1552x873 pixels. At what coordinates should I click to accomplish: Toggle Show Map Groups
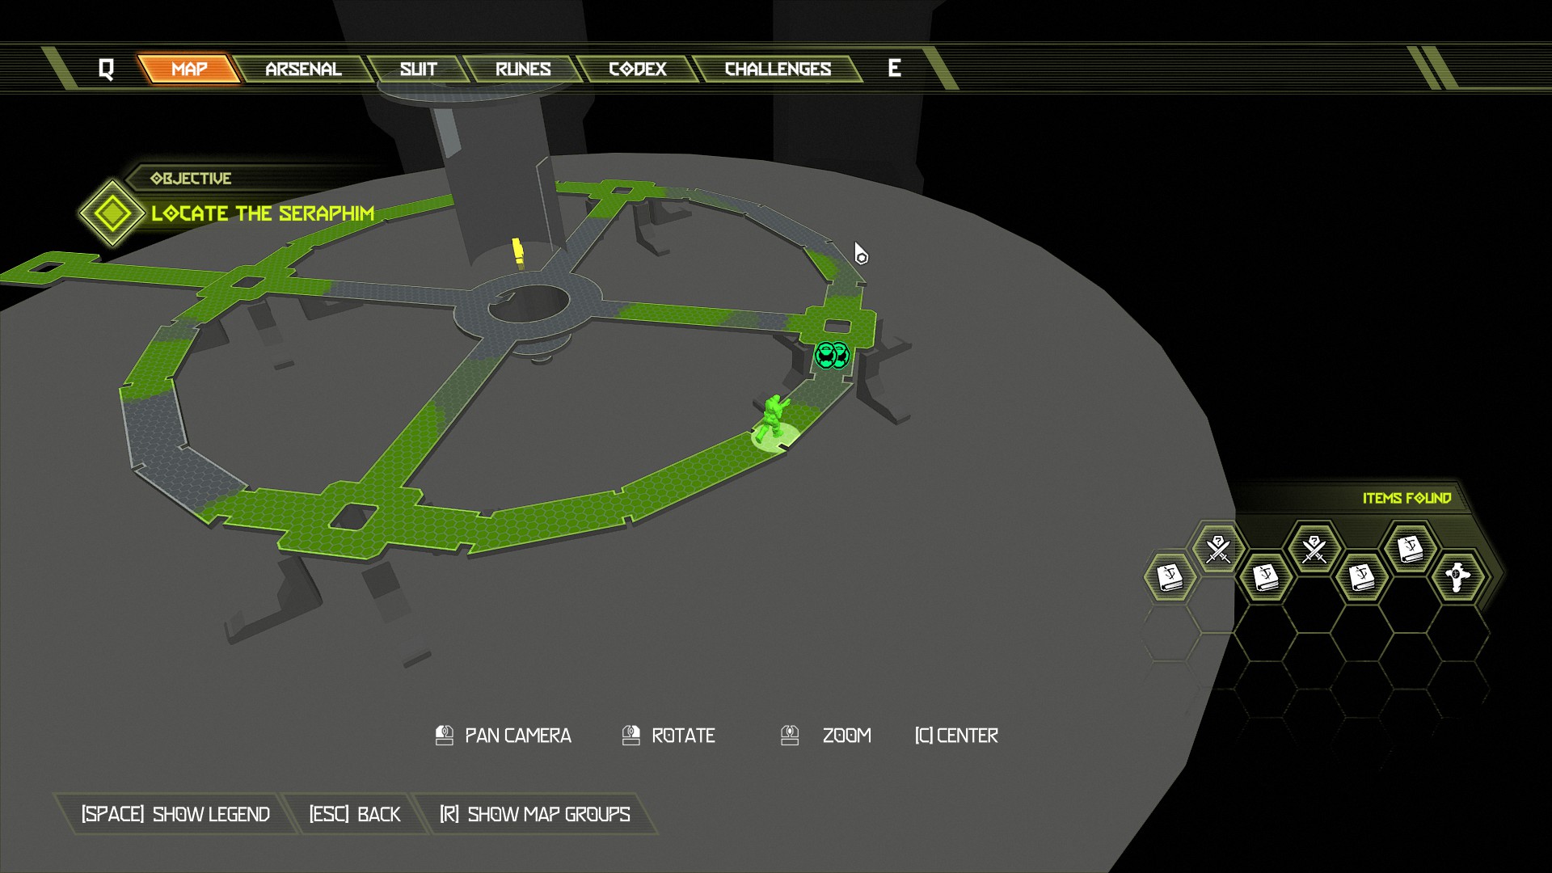click(x=535, y=814)
